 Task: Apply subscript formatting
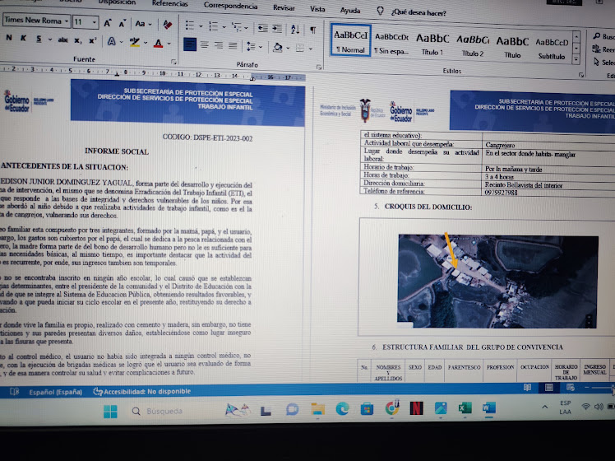coord(78,40)
